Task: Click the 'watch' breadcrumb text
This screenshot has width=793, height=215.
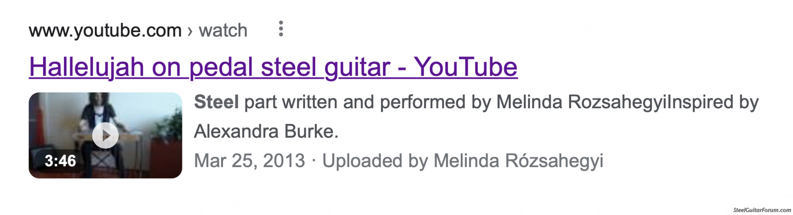Action: pyautogui.click(x=223, y=30)
